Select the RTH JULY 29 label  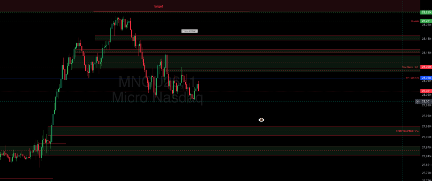click(x=413, y=78)
